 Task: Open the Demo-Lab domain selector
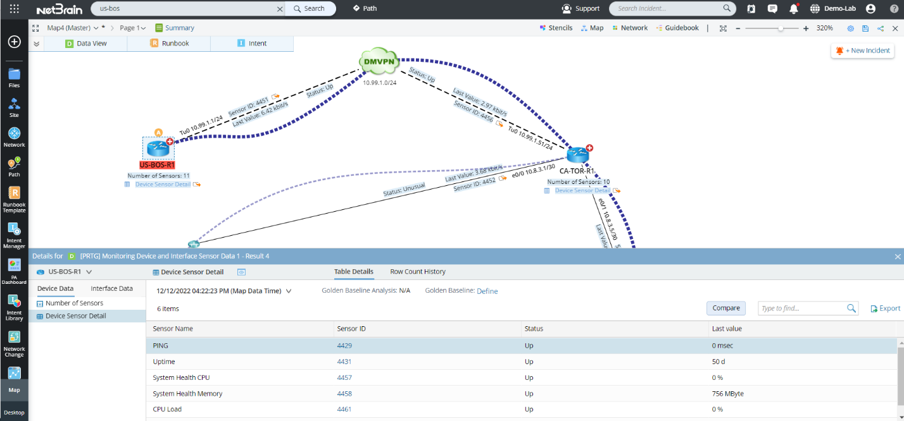(834, 9)
